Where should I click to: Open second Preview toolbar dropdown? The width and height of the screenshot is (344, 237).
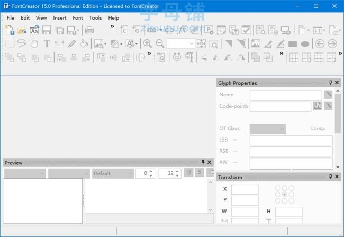tap(69, 173)
